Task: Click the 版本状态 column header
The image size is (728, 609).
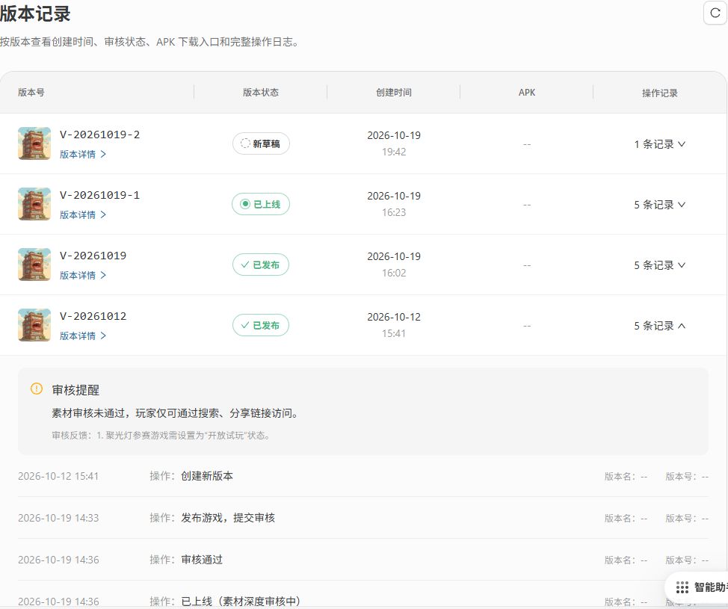Action: [261, 93]
